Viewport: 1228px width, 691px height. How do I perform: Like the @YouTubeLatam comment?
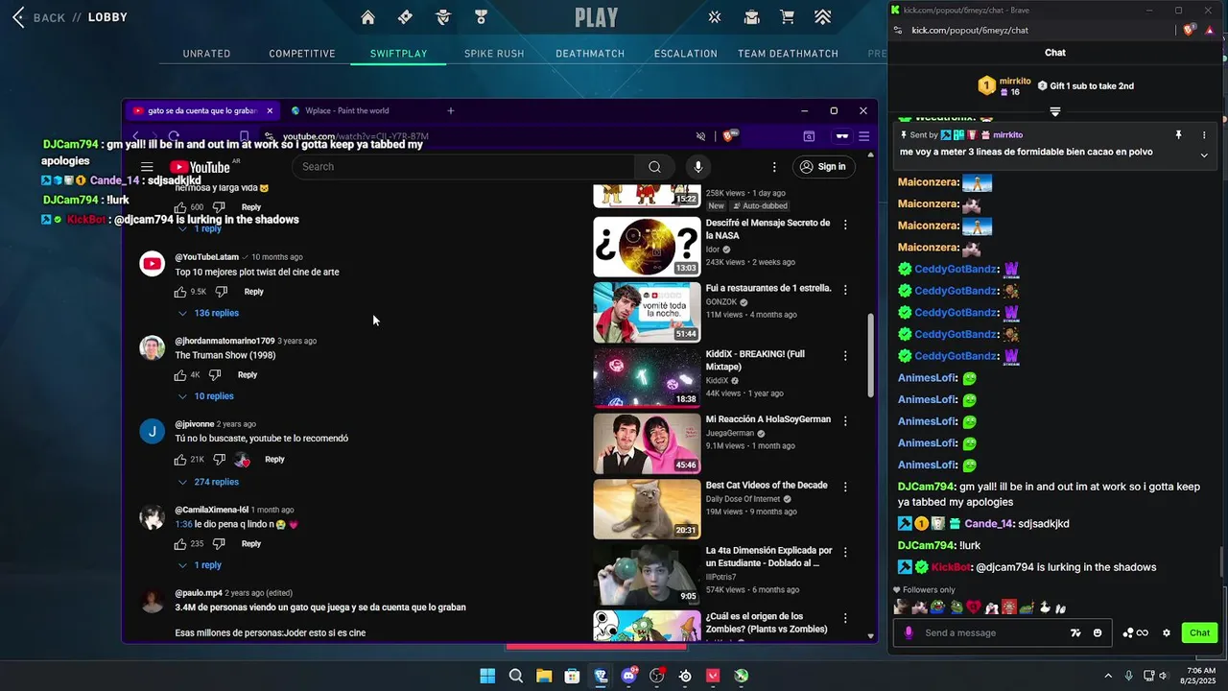pos(180,292)
